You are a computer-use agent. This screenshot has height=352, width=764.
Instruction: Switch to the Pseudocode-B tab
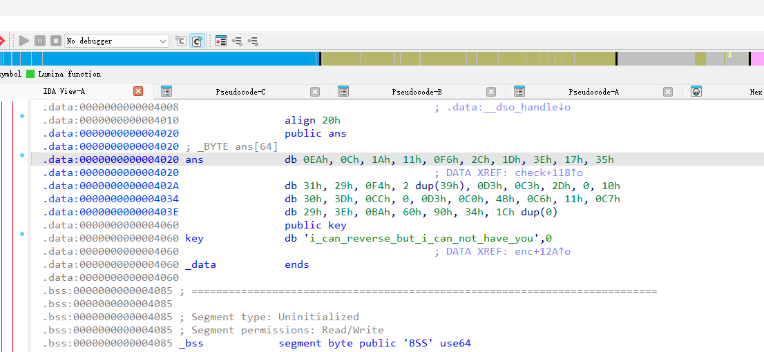(x=417, y=92)
